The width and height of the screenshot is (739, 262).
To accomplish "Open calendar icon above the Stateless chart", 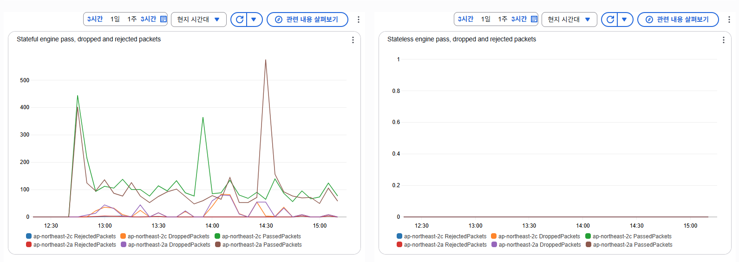I will pyautogui.click(x=534, y=19).
